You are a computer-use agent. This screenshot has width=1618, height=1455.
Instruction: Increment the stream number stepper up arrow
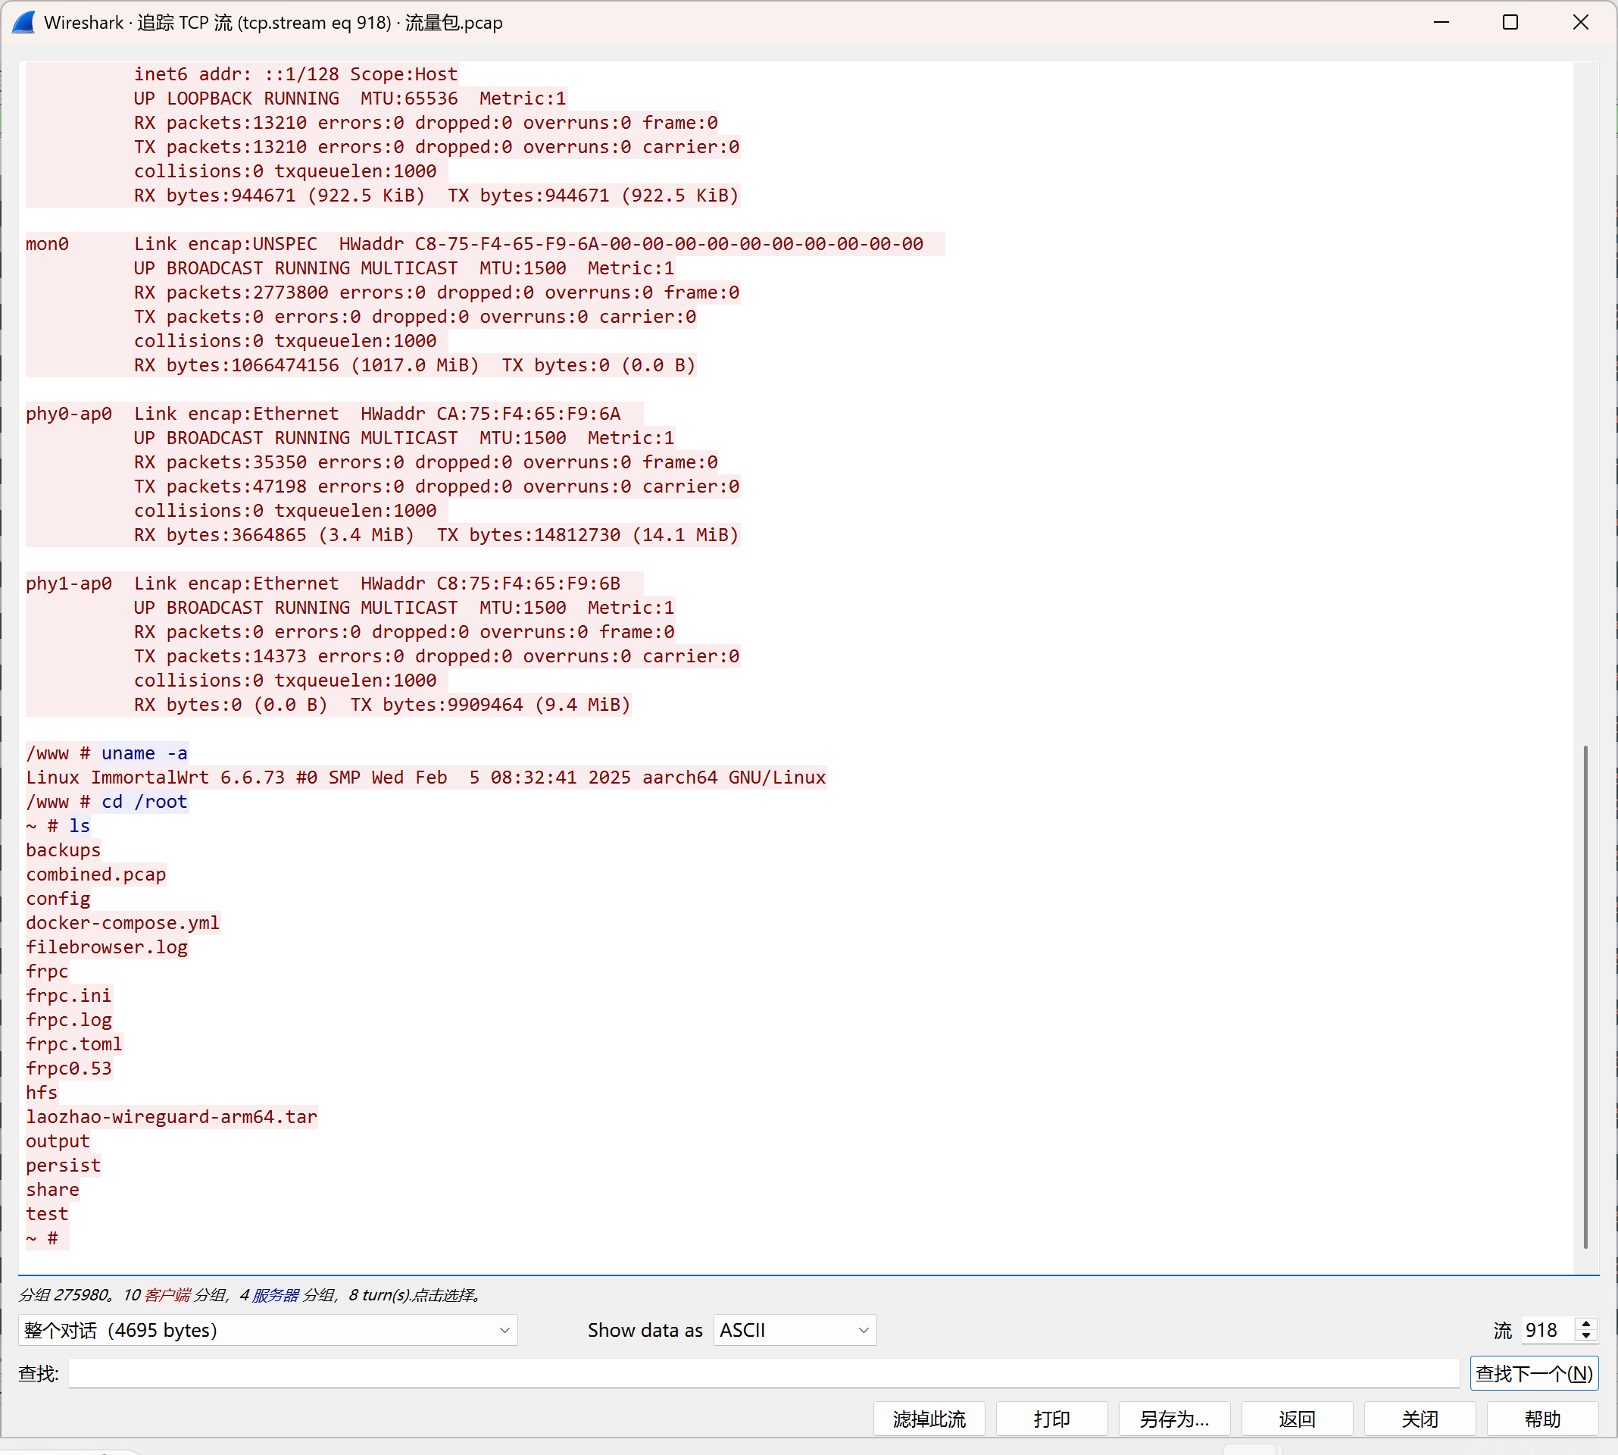(1586, 1324)
